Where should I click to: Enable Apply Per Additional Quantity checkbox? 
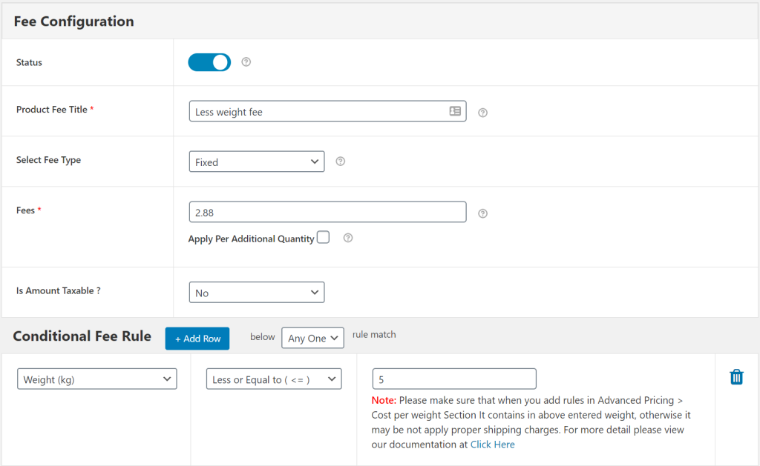pos(323,238)
